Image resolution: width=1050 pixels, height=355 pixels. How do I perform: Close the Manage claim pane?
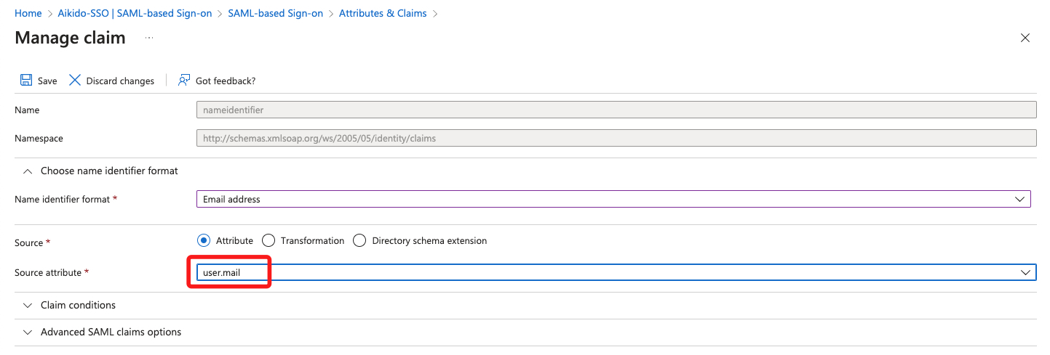(1025, 38)
